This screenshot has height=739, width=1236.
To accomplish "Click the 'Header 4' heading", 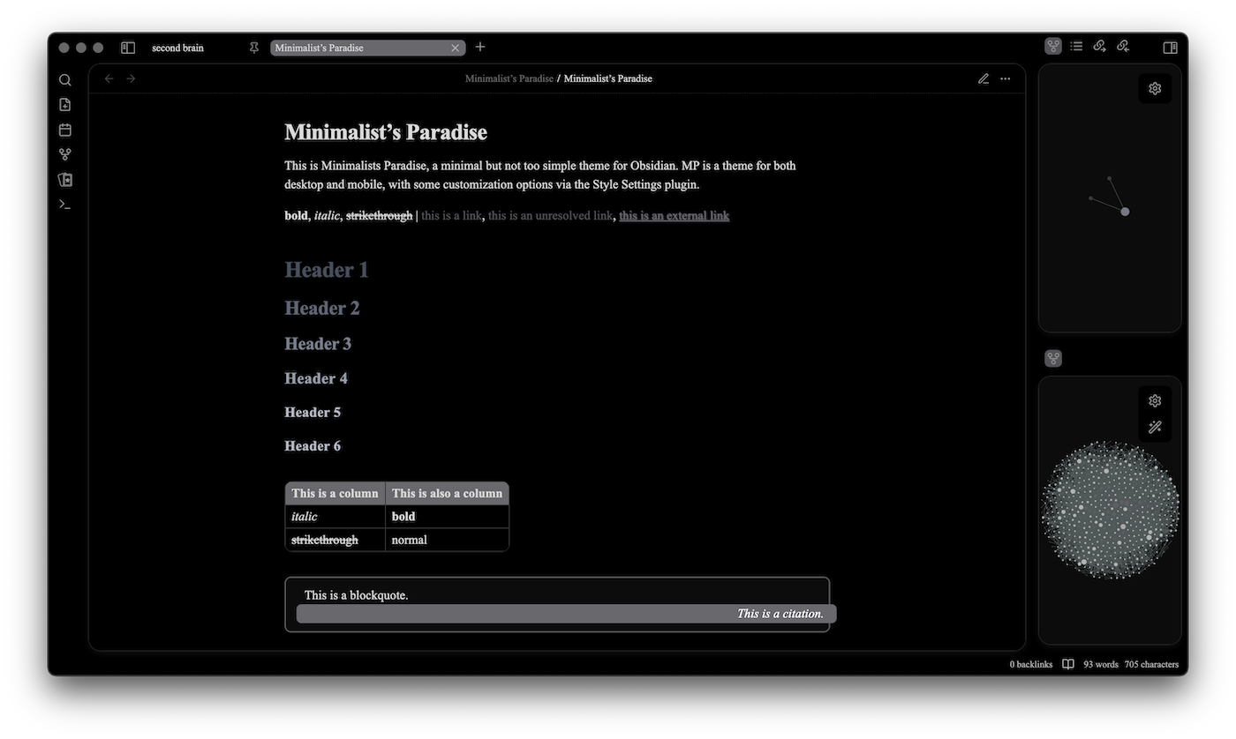I will (316, 378).
